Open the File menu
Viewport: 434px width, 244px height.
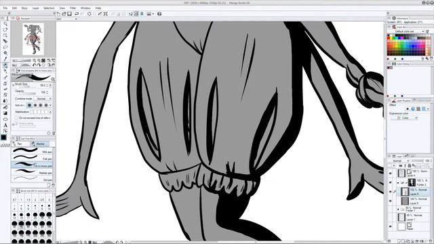[x=5, y=8]
